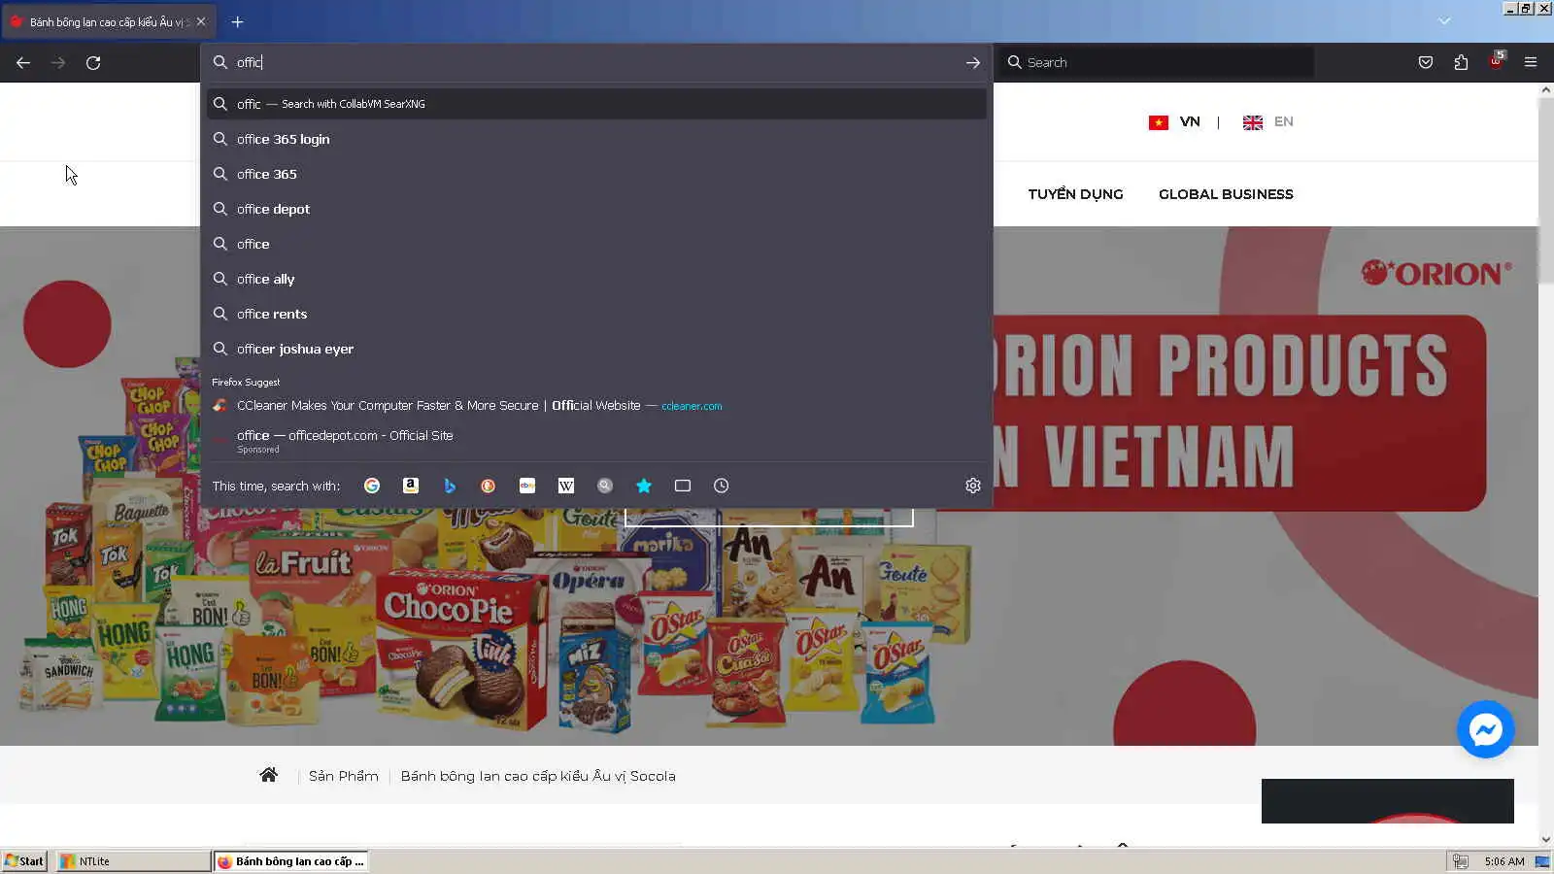Open sponsored officedepot.com Official Site suggestion
This screenshot has width=1554, height=874.
pos(596,441)
